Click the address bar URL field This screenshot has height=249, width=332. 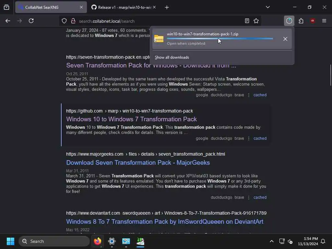pyautogui.click(x=160, y=21)
